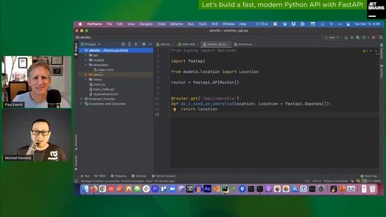Select index.html in the project tree
386x217 pixels.
tap(103, 70)
